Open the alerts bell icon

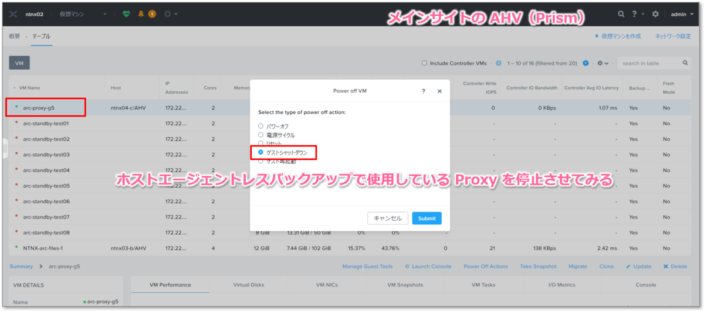[141, 13]
